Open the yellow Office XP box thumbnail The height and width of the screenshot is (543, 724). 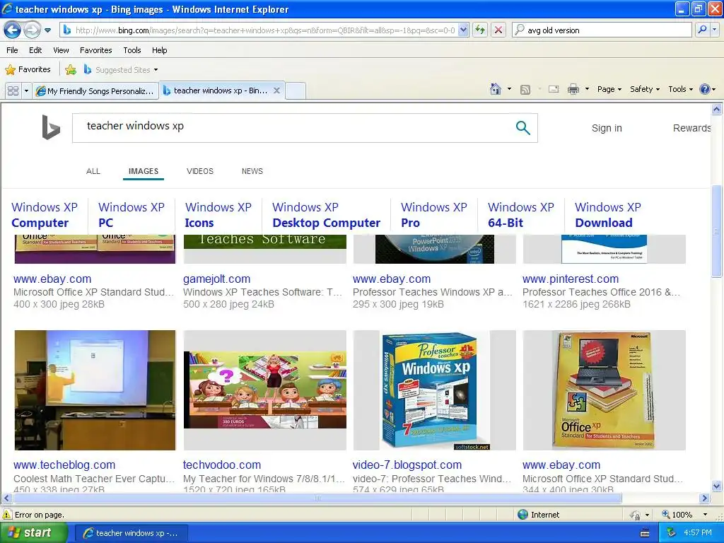(604, 390)
